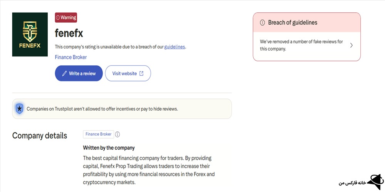Expand the breach notice with the chevron arrow
This screenshot has height=192, width=385.
point(351,45)
